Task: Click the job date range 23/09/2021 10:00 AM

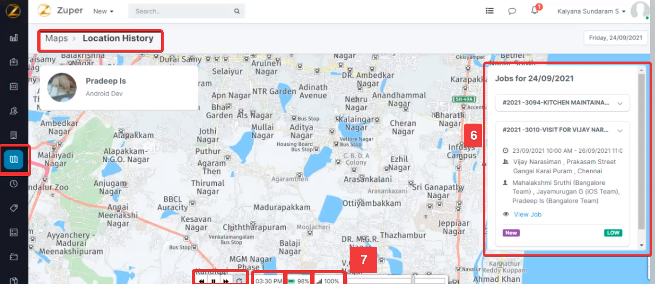Action: [567, 151]
